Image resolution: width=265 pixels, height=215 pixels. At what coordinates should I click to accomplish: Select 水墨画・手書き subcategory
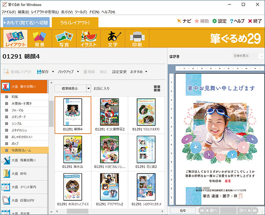pyautogui.click(x=25, y=103)
